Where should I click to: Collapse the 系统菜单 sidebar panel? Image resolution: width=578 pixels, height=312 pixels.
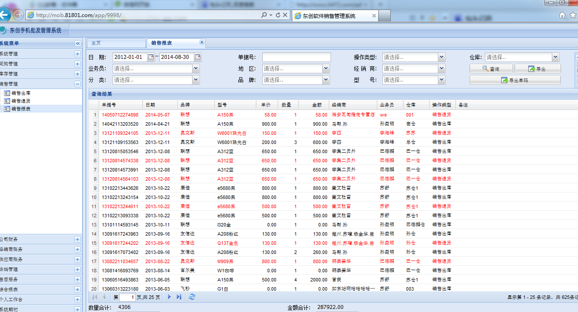(x=78, y=43)
